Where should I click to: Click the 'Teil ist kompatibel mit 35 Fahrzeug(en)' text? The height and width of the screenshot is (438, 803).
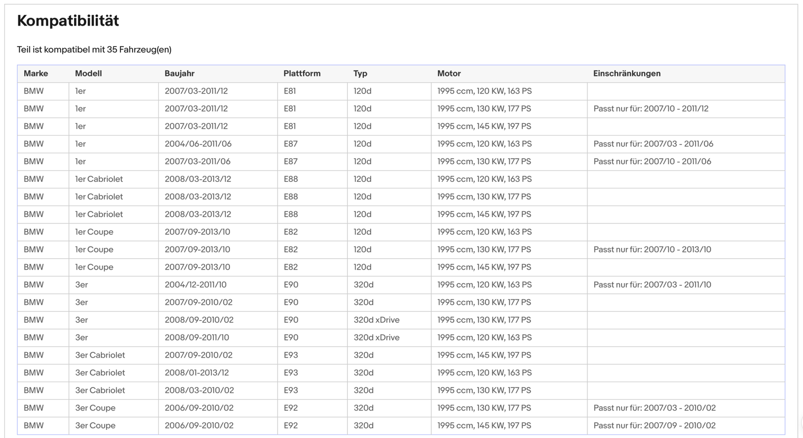(94, 49)
